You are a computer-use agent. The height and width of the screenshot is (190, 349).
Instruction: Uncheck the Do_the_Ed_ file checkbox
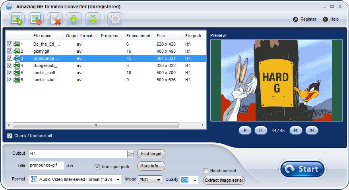[10, 44]
